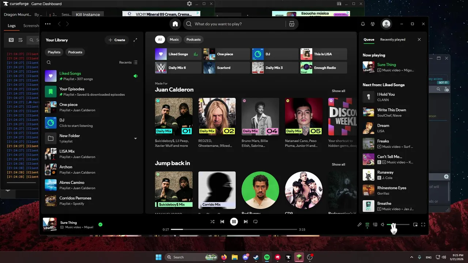Select I Hold You in the queue
This screenshot has width=468, height=263.
pyautogui.click(x=393, y=97)
